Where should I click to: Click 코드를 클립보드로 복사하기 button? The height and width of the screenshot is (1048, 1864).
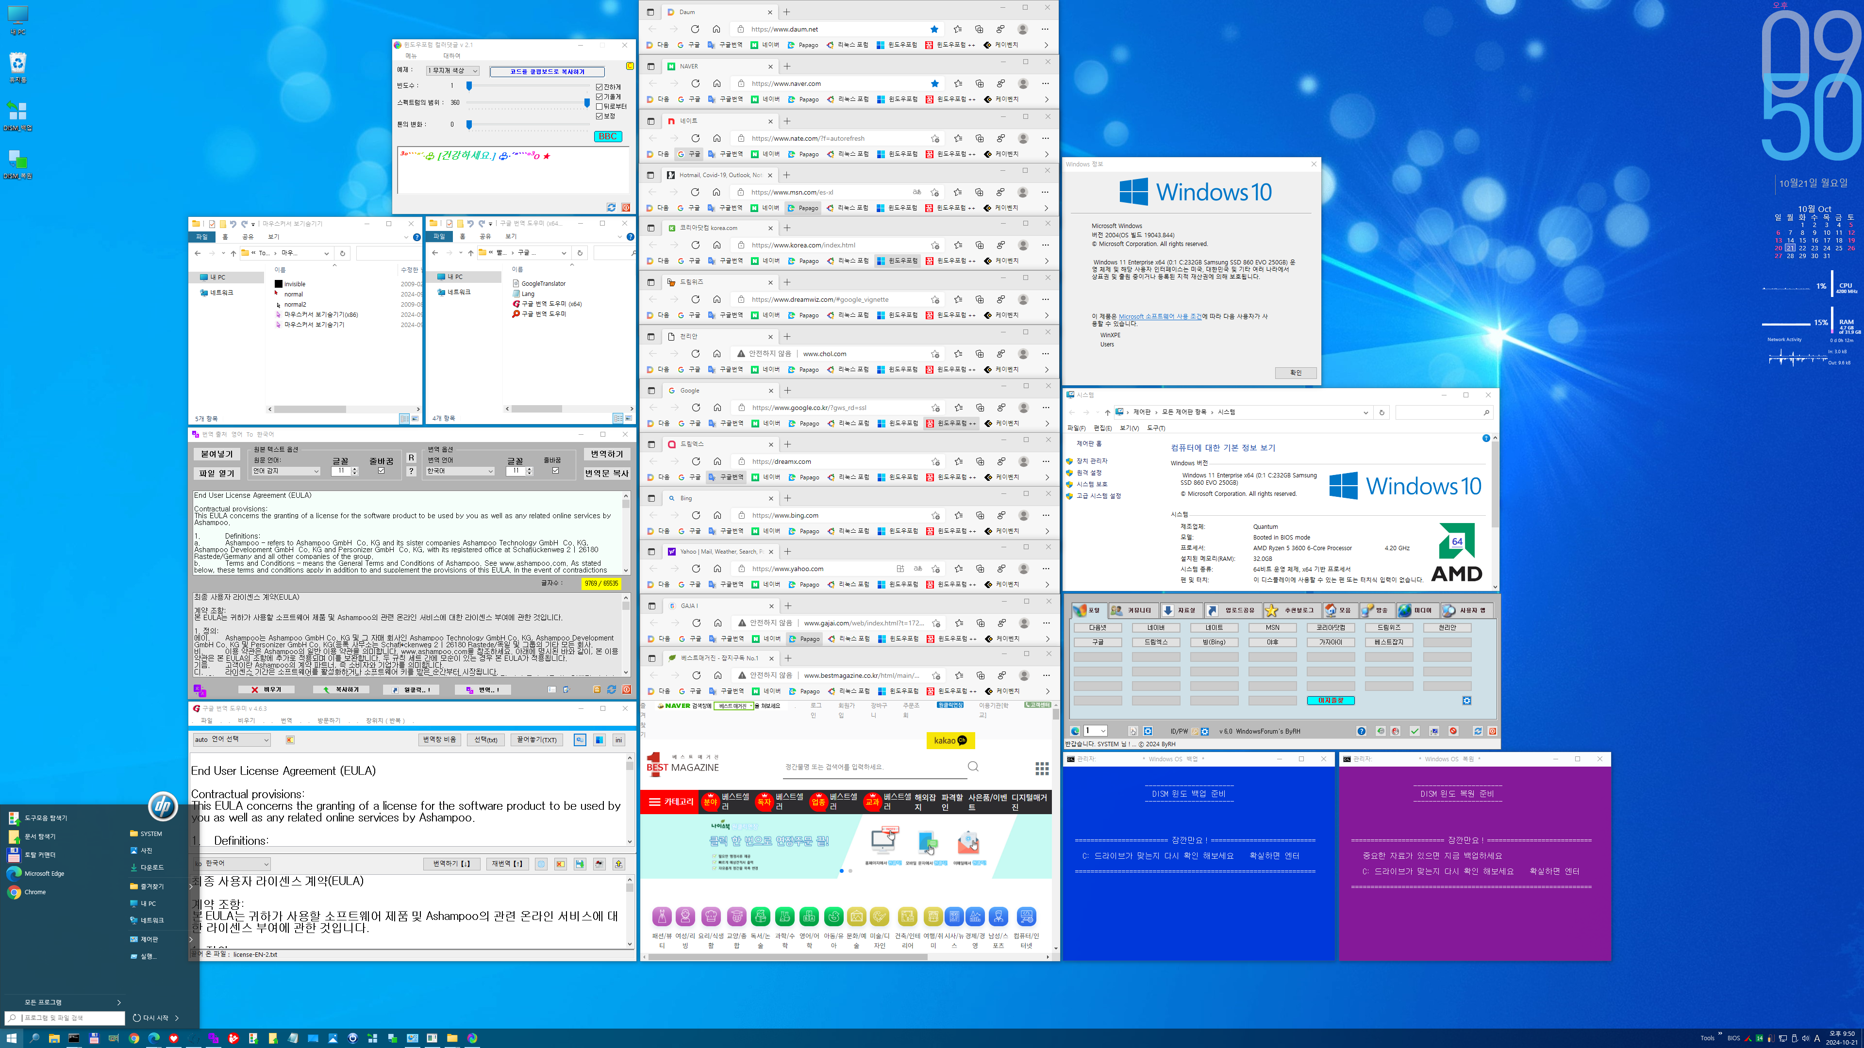click(547, 72)
